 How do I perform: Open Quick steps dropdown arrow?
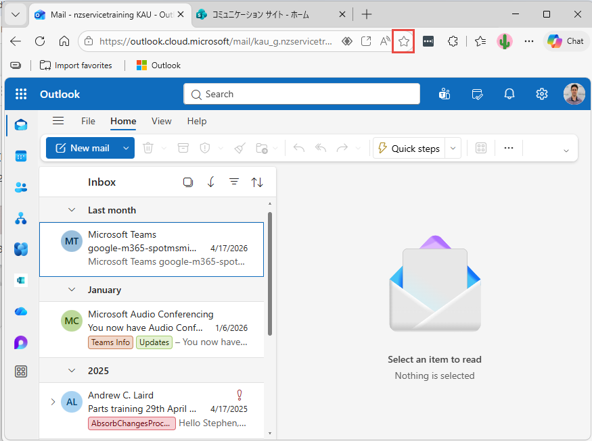pos(453,148)
